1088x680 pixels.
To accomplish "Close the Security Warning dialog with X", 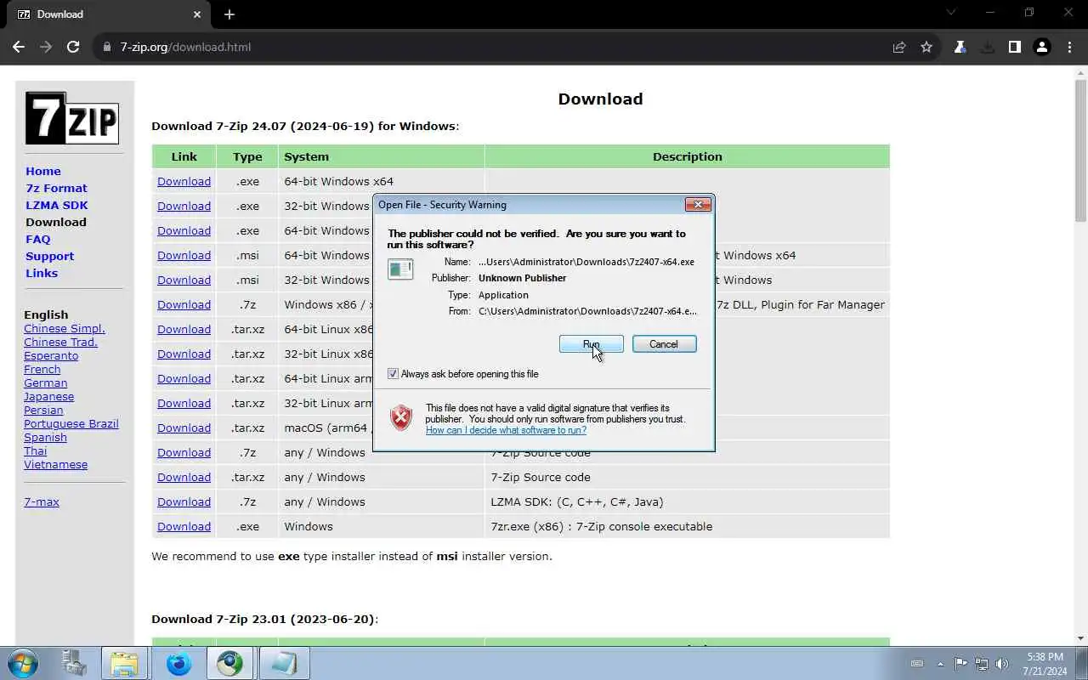I will (x=698, y=204).
